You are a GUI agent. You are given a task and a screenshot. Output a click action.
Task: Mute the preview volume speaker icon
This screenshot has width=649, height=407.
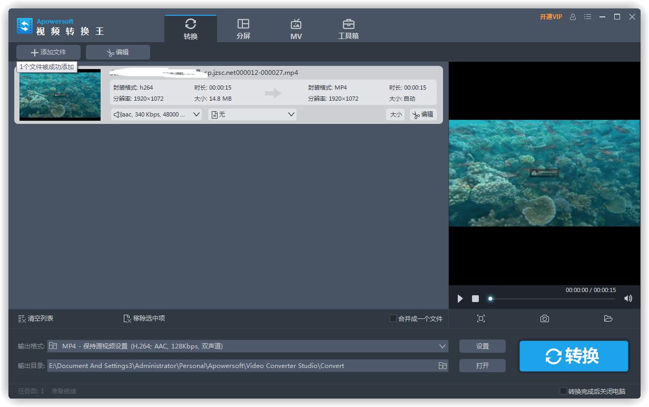(628, 299)
